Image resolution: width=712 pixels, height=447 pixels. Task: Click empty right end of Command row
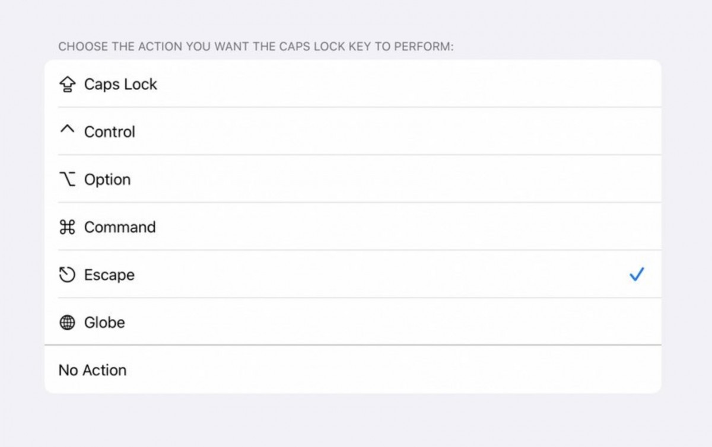point(593,227)
